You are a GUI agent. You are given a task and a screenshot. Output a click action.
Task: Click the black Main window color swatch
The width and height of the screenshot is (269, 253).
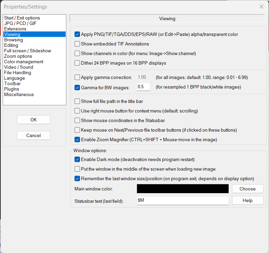(183, 189)
